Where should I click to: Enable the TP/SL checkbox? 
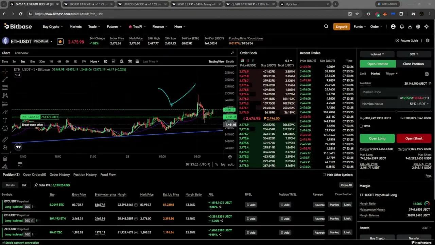click(361, 126)
